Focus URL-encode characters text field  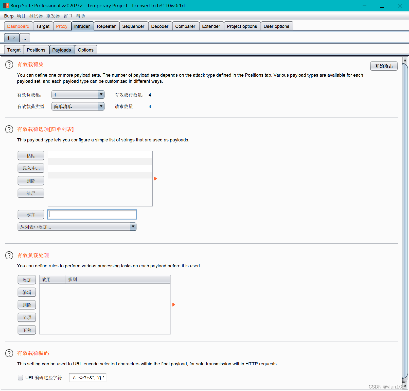[87, 378]
